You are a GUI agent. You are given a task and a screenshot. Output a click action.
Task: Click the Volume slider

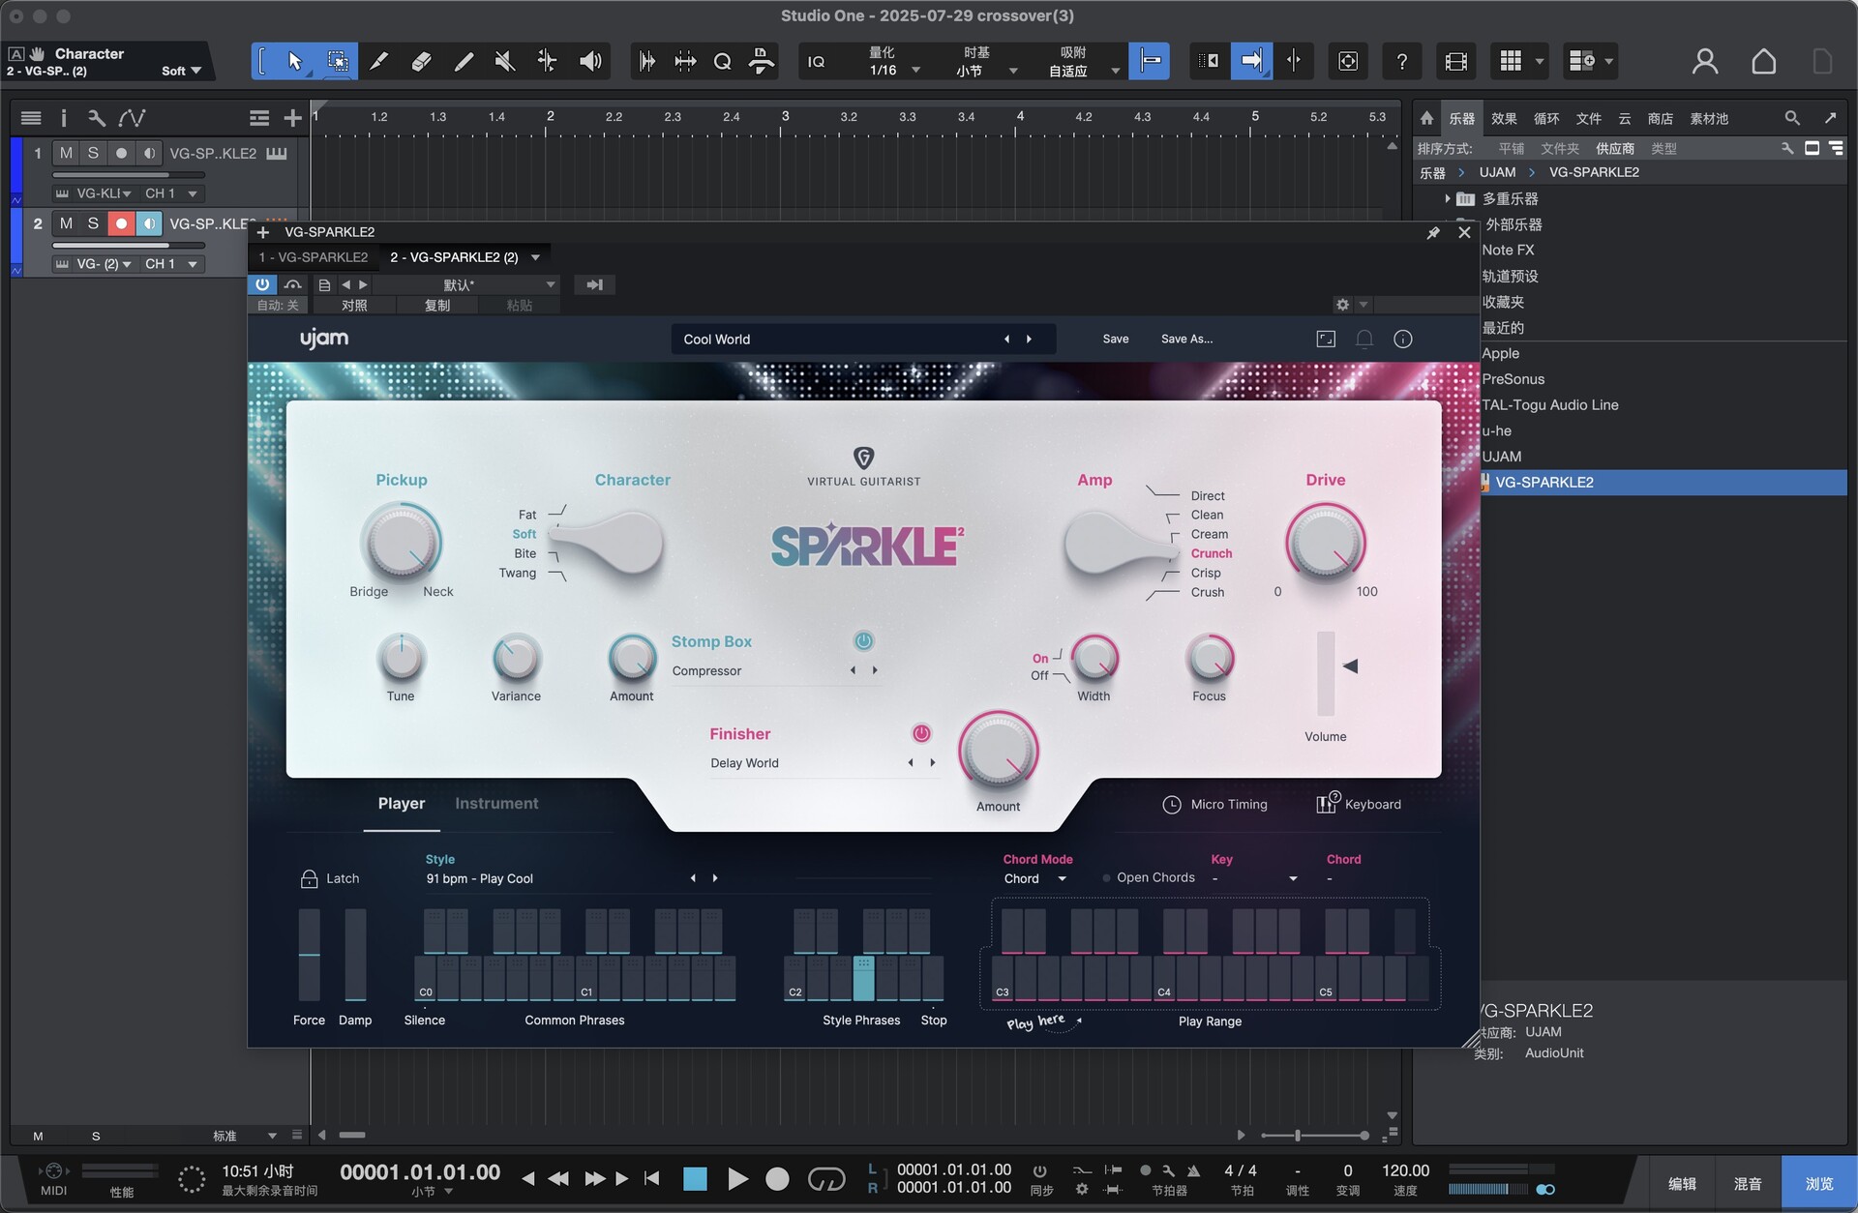[1325, 673]
